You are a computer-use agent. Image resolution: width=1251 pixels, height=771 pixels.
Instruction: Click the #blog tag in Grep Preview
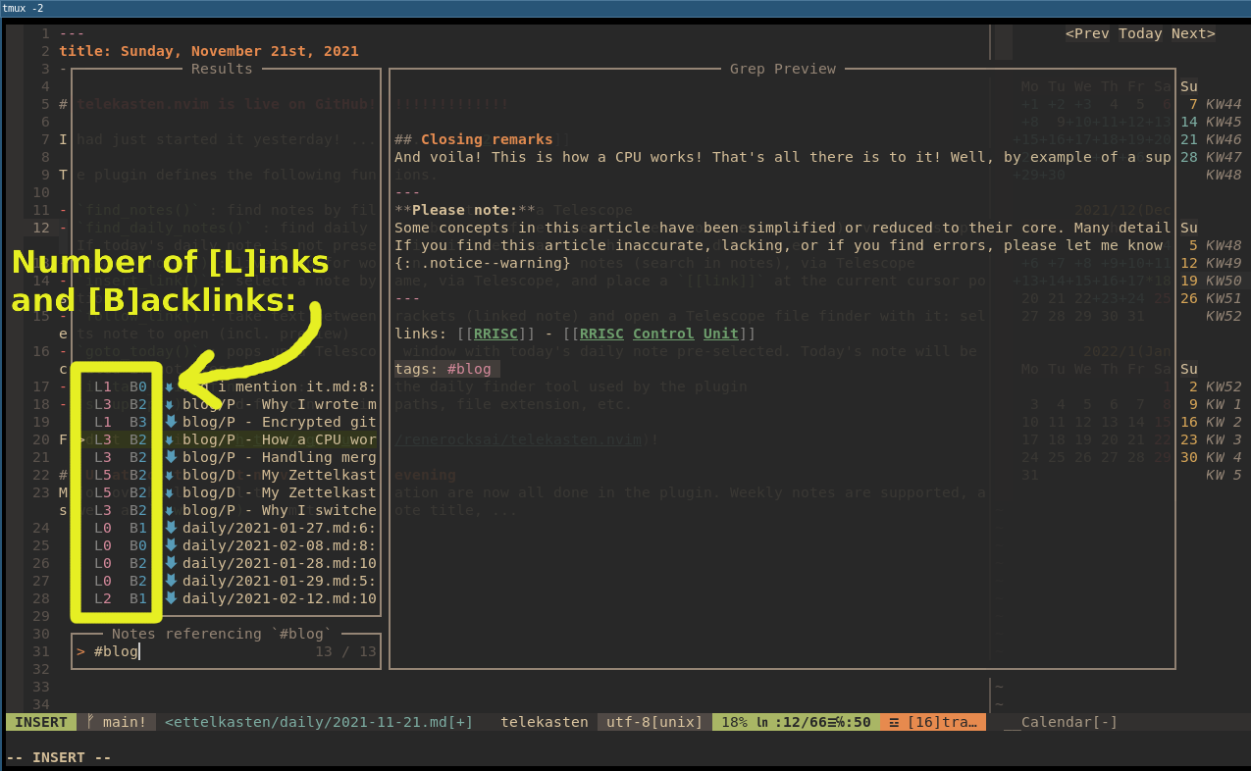469,369
